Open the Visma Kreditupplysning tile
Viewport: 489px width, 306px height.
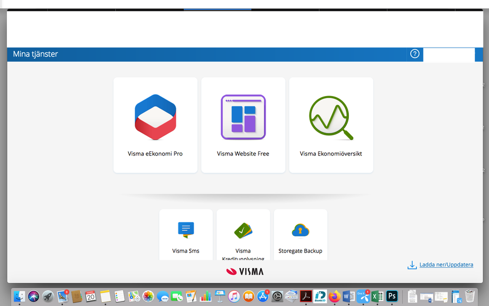click(x=243, y=235)
